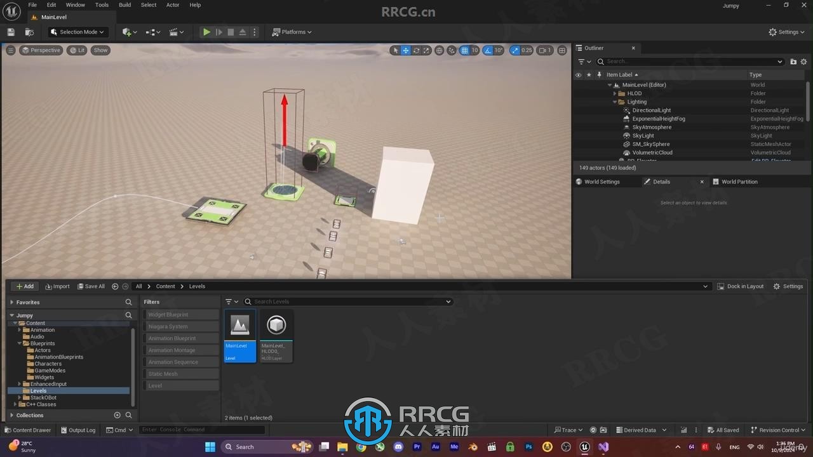Click the Stop play session button

pyautogui.click(x=231, y=32)
